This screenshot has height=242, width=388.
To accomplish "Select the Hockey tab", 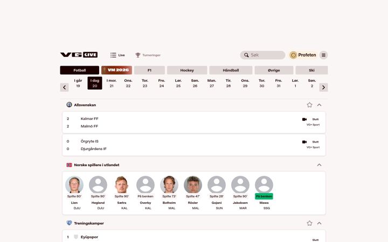I will [187, 70].
